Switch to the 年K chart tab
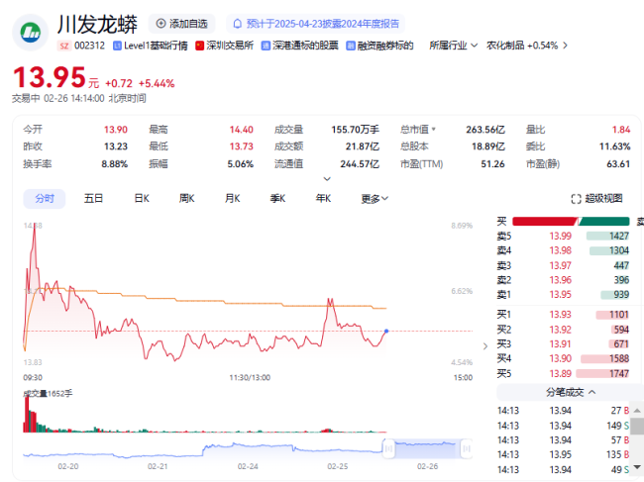This screenshot has width=644, height=482. pyautogui.click(x=323, y=199)
